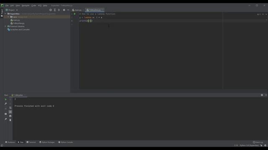
Task: Click the warnings indicator in the editor corner
Action: click(x=259, y=14)
